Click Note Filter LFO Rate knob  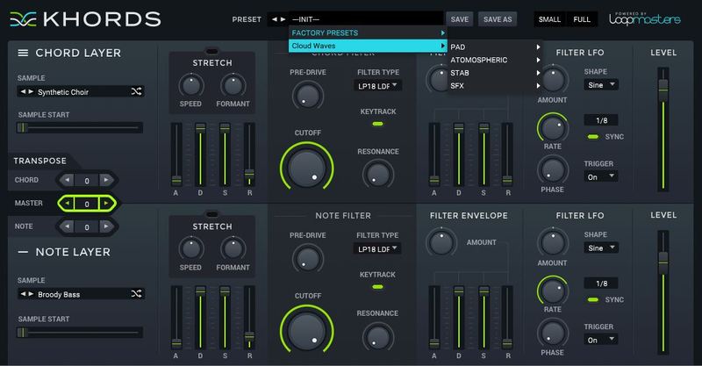(553, 291)
